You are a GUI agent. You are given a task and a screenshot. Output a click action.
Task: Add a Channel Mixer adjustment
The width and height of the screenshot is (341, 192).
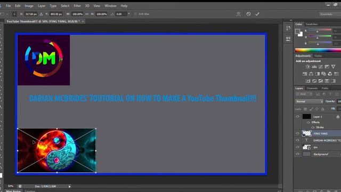click(x=330, y=74)
